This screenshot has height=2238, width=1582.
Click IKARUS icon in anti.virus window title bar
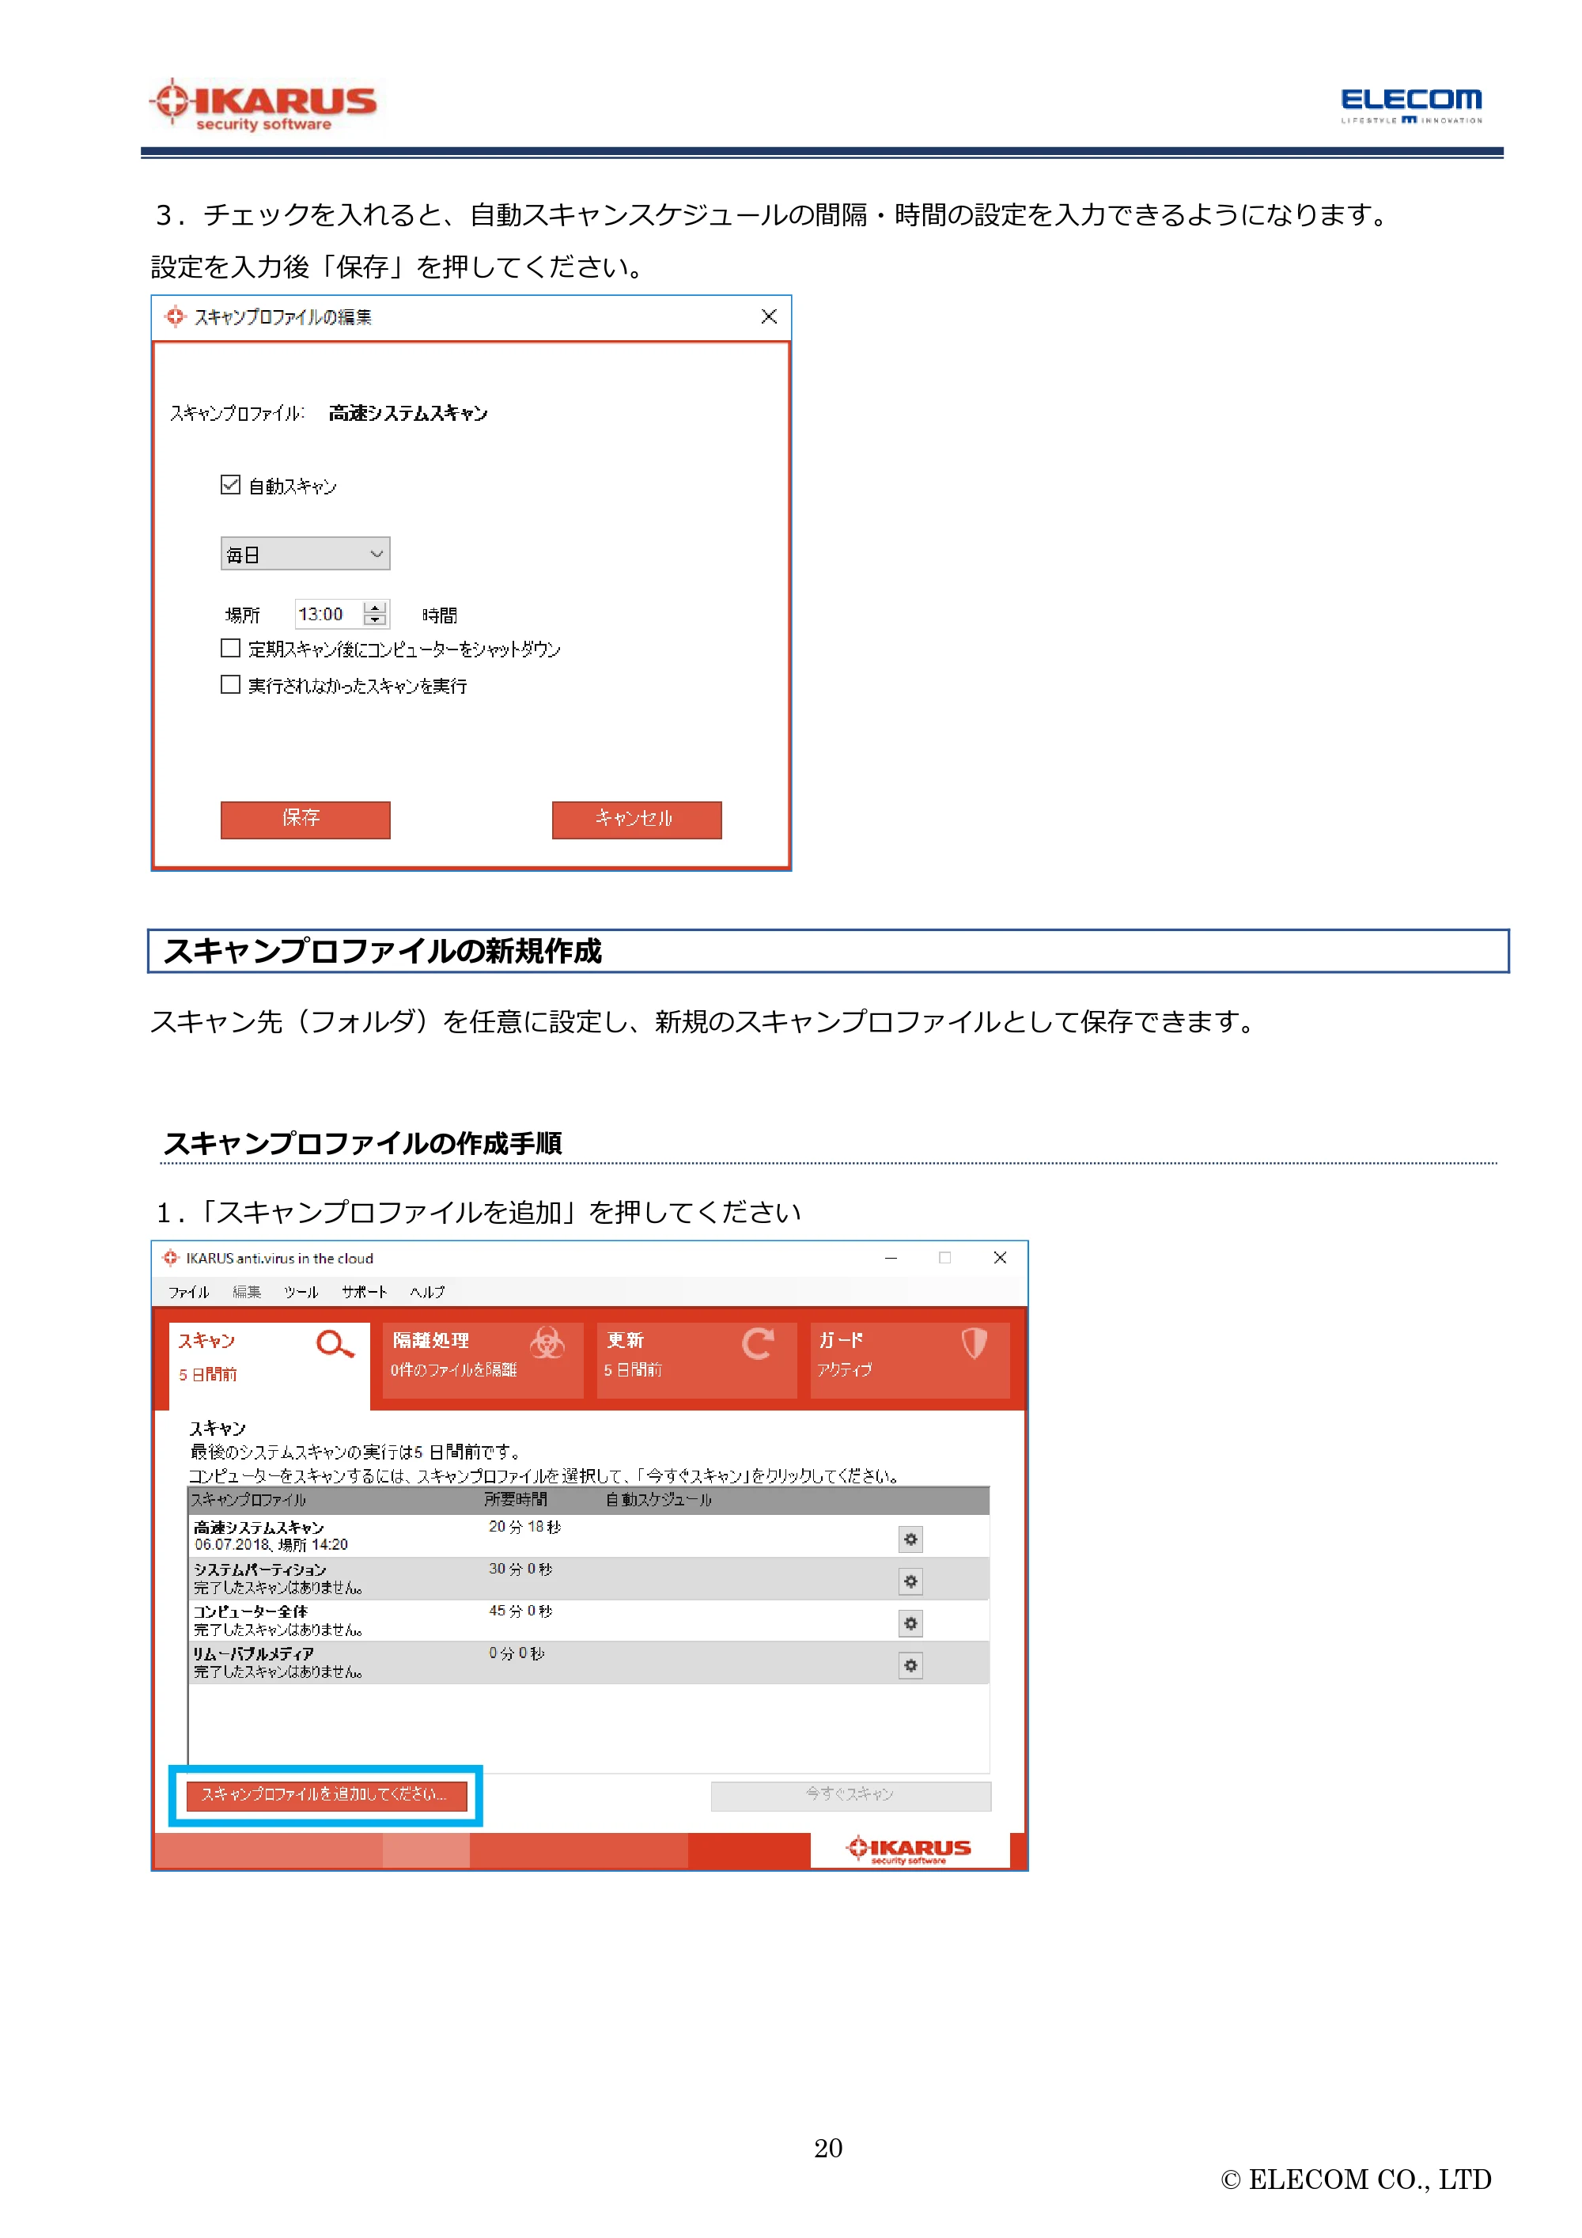(x=171, y=1257)
